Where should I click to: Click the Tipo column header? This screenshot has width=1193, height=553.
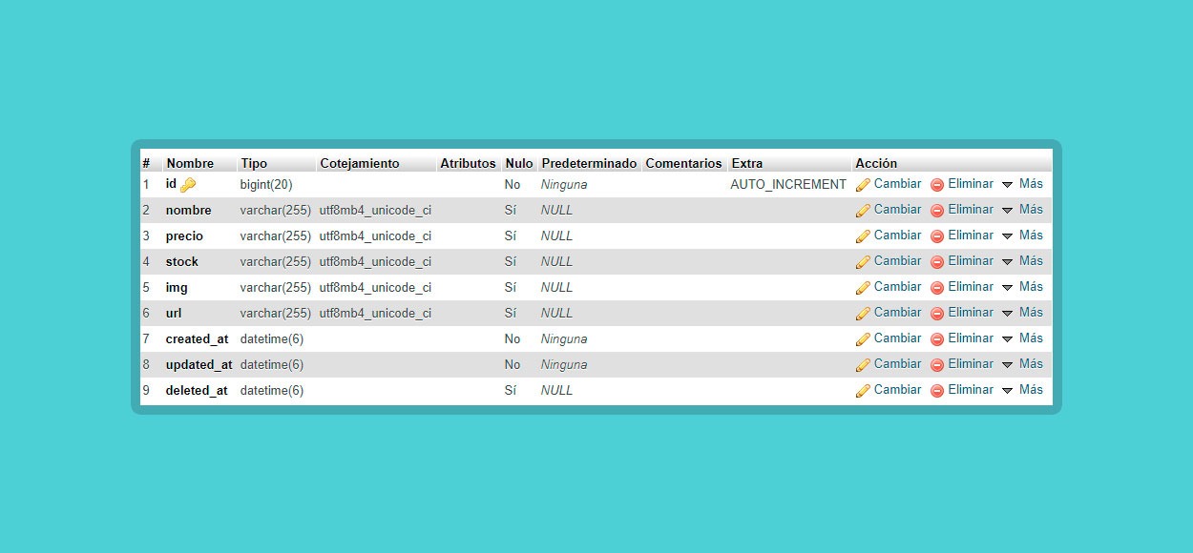point(254,164)
